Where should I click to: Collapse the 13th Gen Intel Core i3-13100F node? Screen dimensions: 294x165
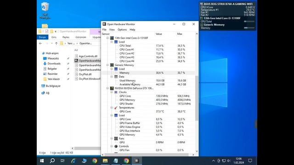coord(107,38)
